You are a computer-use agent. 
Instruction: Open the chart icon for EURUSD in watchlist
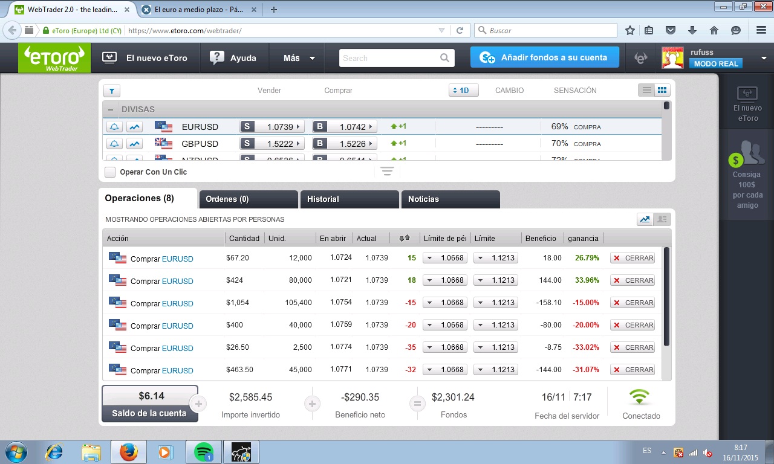[x=134, y=127]
